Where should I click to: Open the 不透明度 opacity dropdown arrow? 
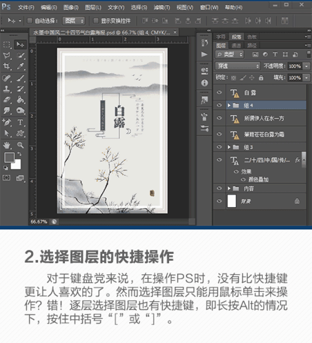[x=307, y=66]
